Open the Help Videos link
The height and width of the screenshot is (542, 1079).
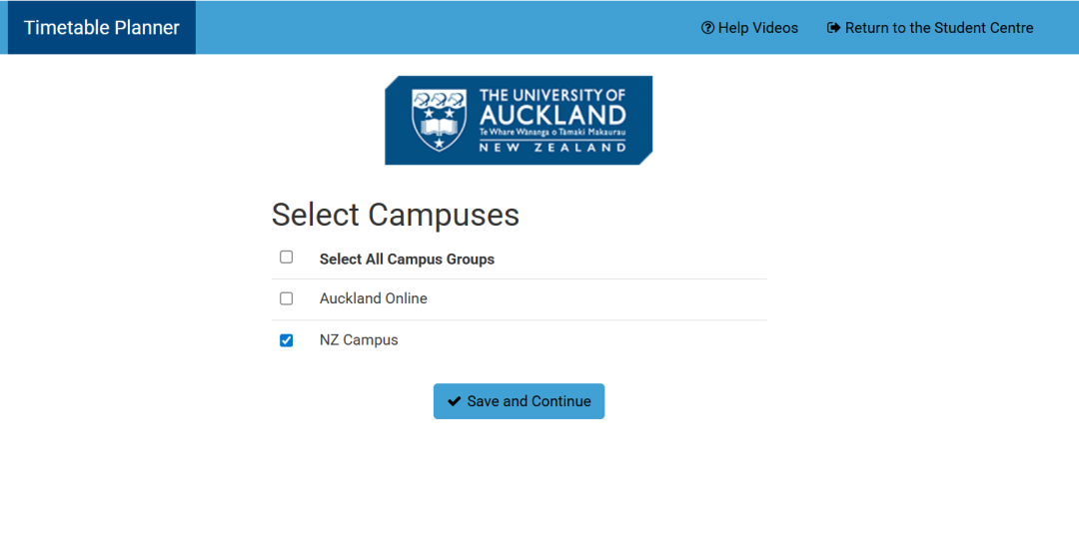point(757,28)
